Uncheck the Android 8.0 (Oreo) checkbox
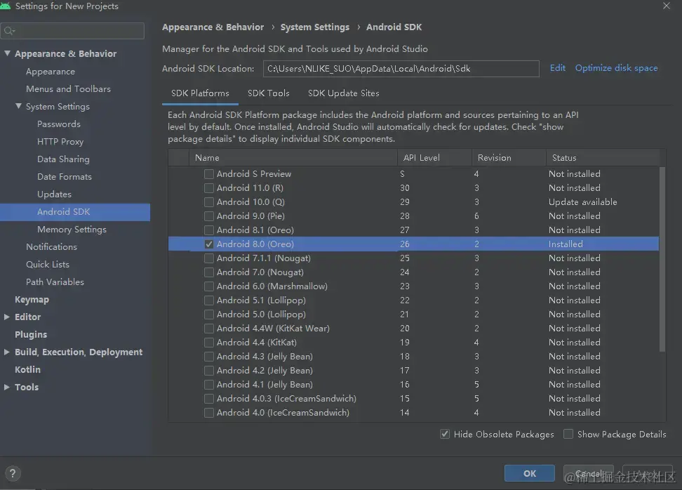This screenshot has height=490, width=682. pyautogui.click(x=209, y=244)
